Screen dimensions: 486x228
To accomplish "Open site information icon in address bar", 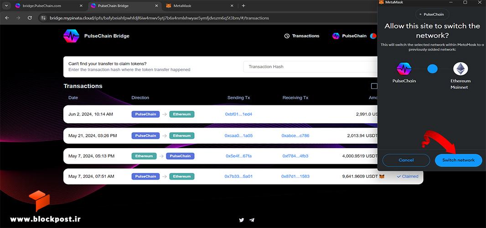I will pos(43,18).
